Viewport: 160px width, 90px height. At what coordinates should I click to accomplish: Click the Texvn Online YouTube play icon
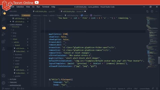pyautogui.click(x=37, y=2)
